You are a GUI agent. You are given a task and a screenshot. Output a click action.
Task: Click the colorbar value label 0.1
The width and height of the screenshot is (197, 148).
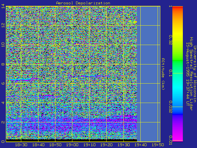pos(170,73)
